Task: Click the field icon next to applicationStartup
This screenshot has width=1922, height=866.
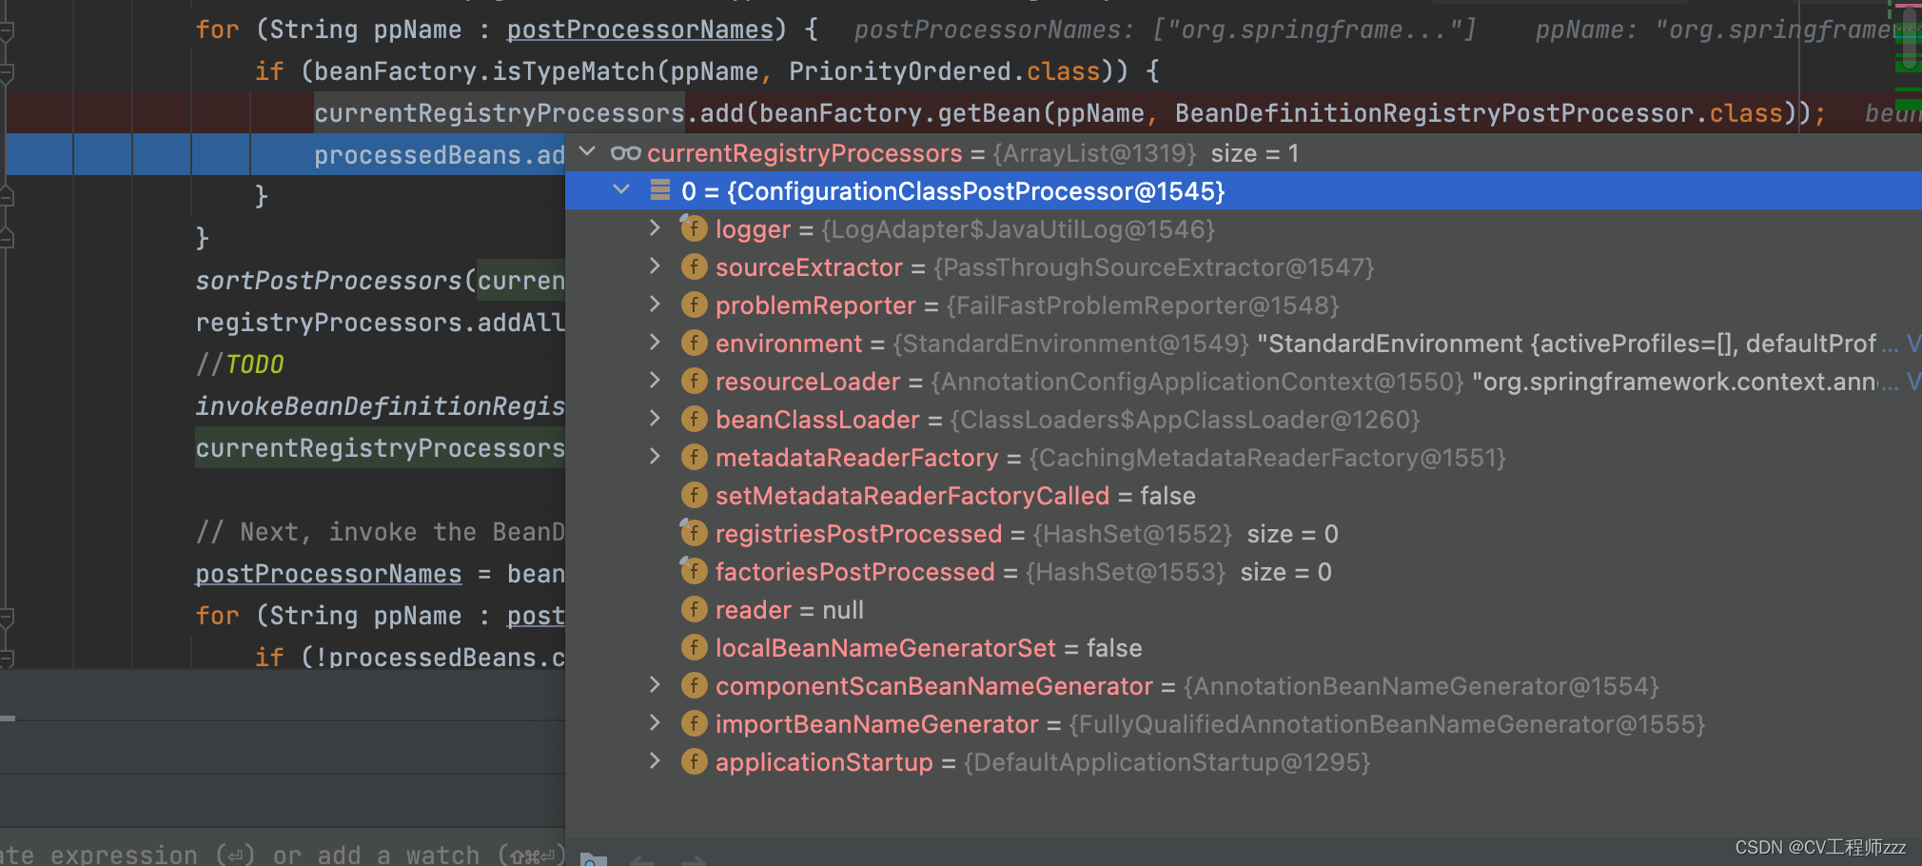Action: (694, 761)
